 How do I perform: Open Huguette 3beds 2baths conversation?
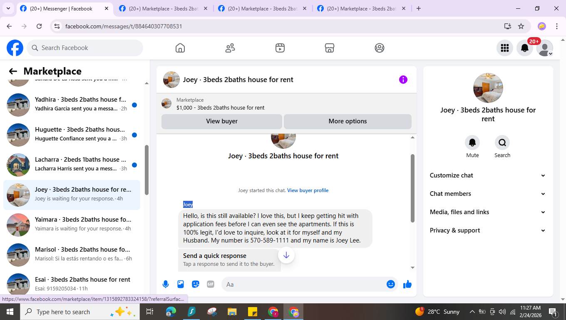coord(72,135)
